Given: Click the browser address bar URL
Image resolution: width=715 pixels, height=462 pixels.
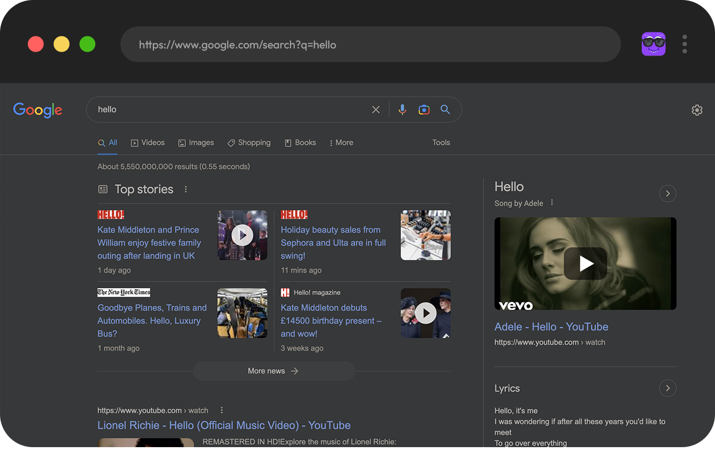Looking at the screenshot, I should 237,45.
